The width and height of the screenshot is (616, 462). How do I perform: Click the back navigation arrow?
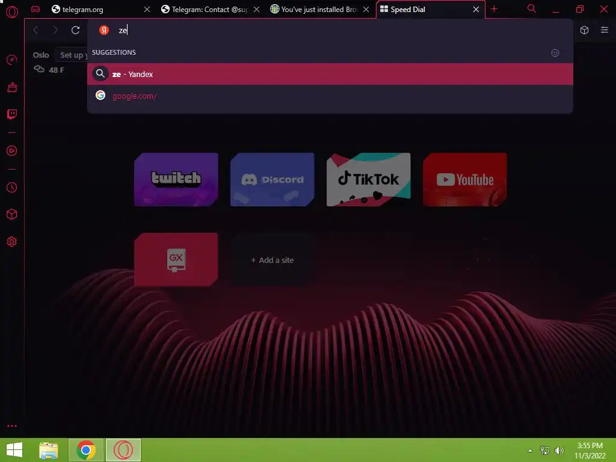[35, 30]
